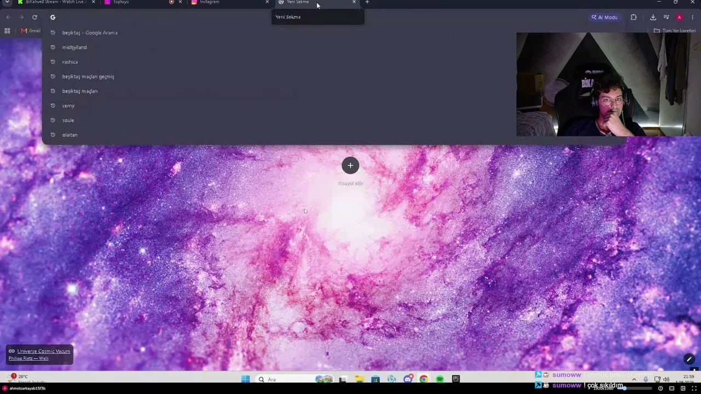Close the Yeni Sekme tab
This screenshot has height=394, width=701.
(354, 2)
